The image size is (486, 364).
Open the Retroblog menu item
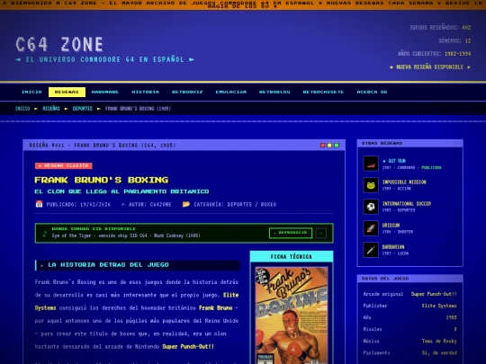274,92
